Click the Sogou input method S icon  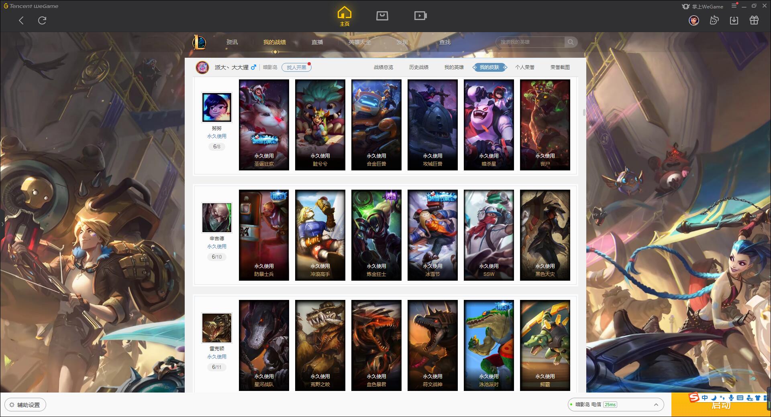[x=694, y=398]
